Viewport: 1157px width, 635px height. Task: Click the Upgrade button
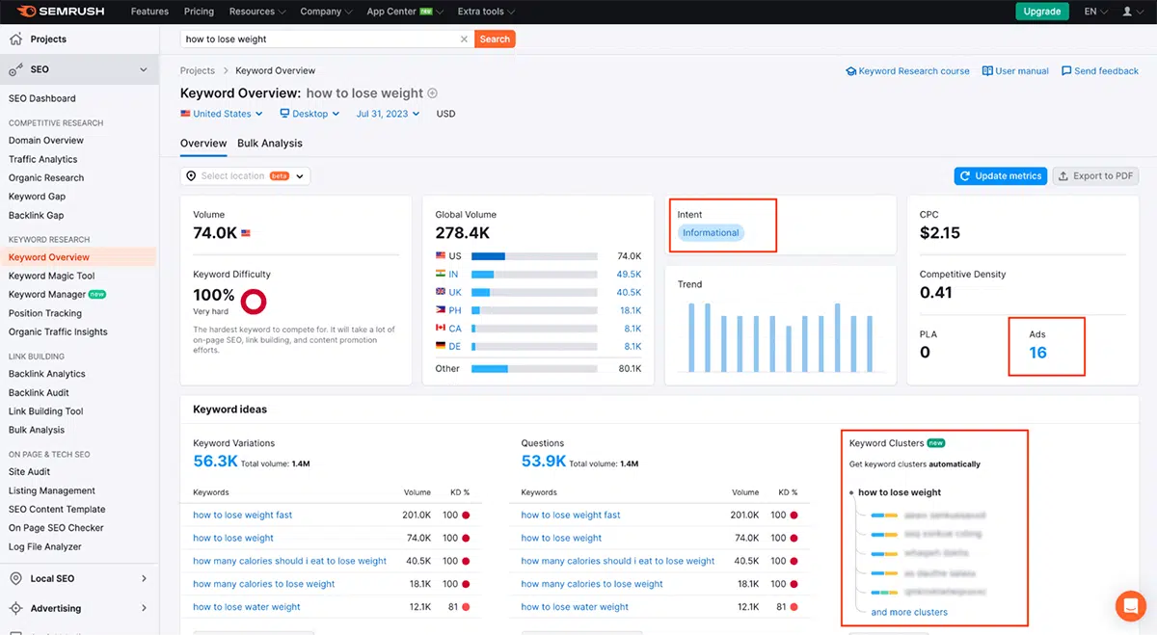click(1042, 12)
